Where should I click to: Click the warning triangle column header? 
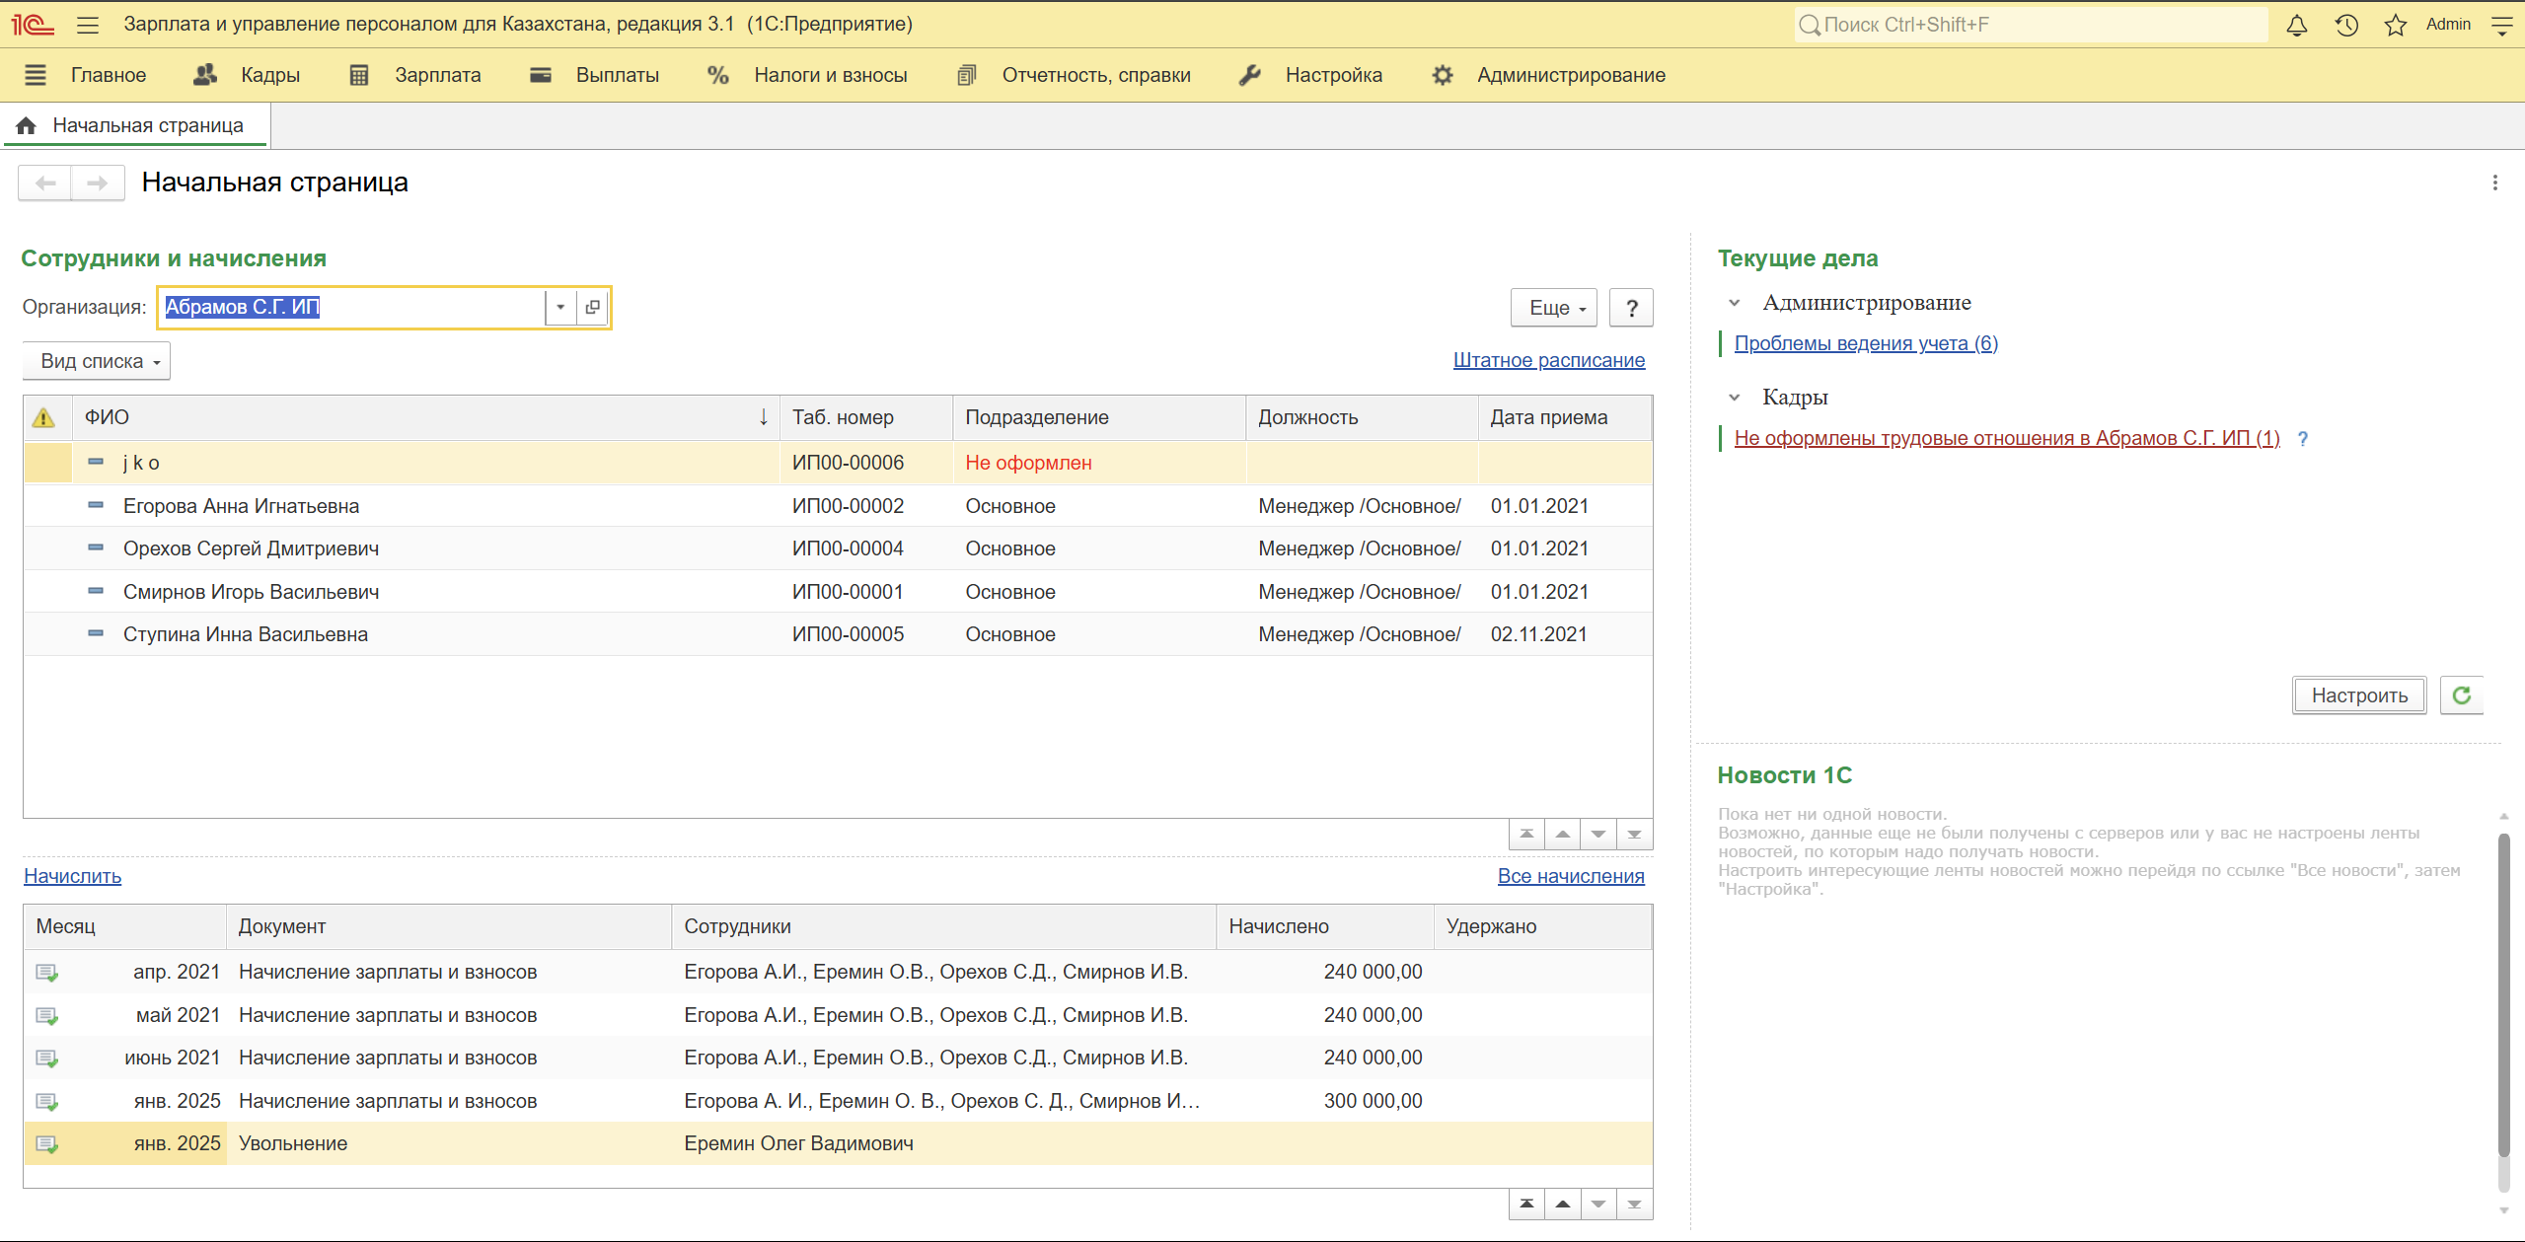(43, 417)
